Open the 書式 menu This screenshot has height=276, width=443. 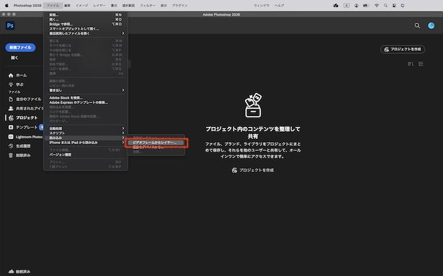(114, 5)
